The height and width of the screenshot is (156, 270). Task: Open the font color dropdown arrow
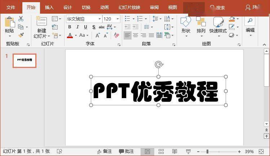76,35
